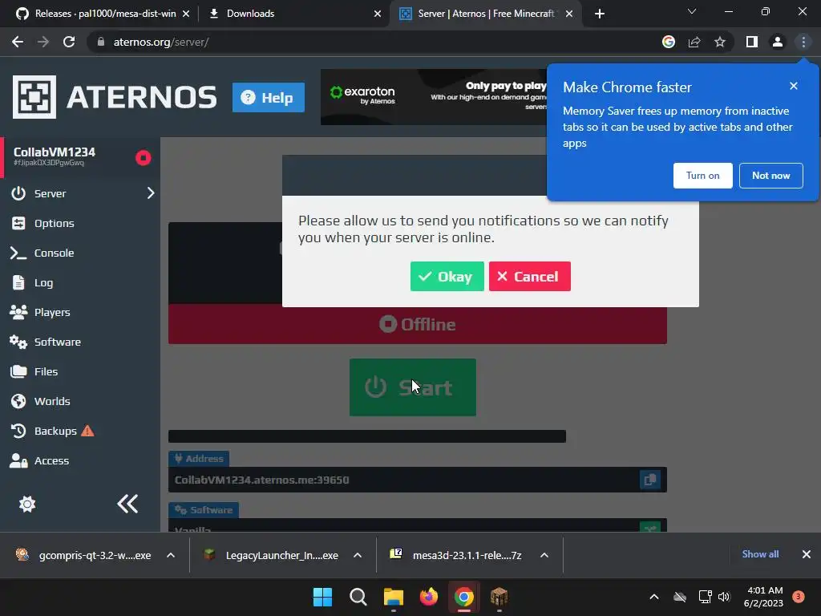Screen dimensions: 821x616
Task: Close the Downloads tab
Action: [378, 14]
